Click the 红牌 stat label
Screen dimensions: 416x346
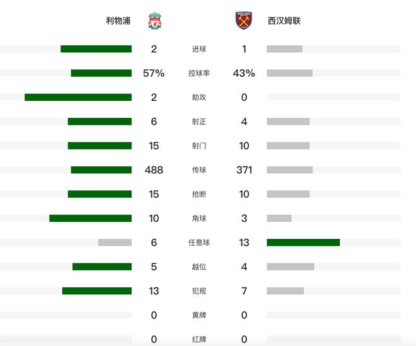pyautogui.click(x=199, y=339)
